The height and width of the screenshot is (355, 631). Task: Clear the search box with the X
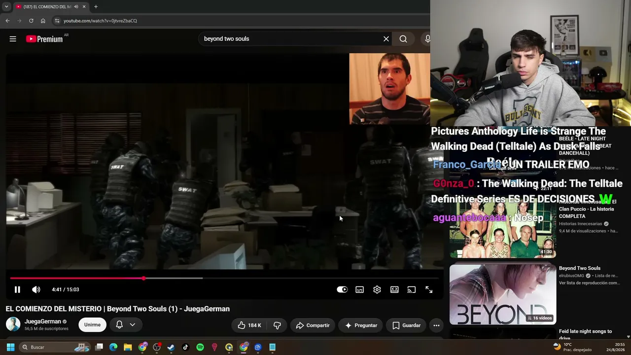click(x=386, y=39)
